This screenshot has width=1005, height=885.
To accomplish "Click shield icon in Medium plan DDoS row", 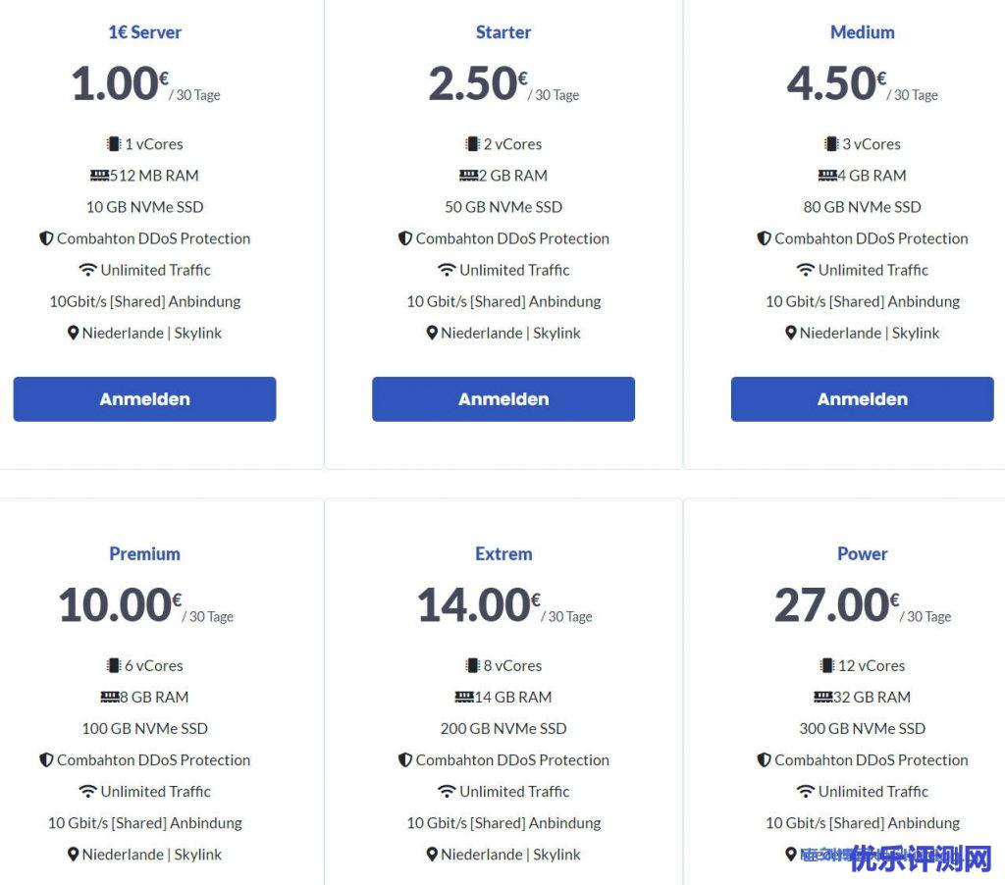I will pyautogui.click(x=764, y=238).
